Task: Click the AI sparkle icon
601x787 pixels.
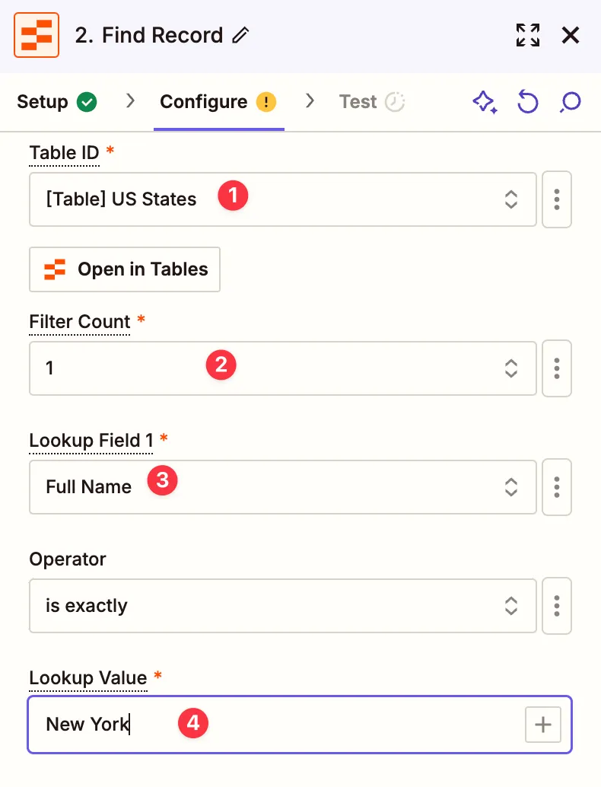Action: coord(485,102)
